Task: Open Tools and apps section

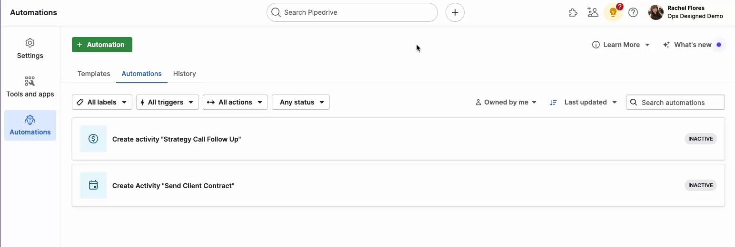Action: (30, 87)
